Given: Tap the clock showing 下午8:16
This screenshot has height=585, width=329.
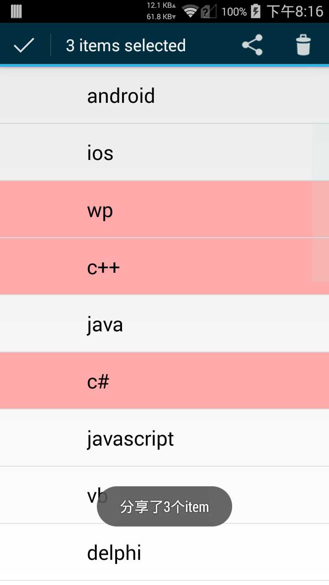Looking at the screenshot, I should pyautogui.click(x=295, y=11).
